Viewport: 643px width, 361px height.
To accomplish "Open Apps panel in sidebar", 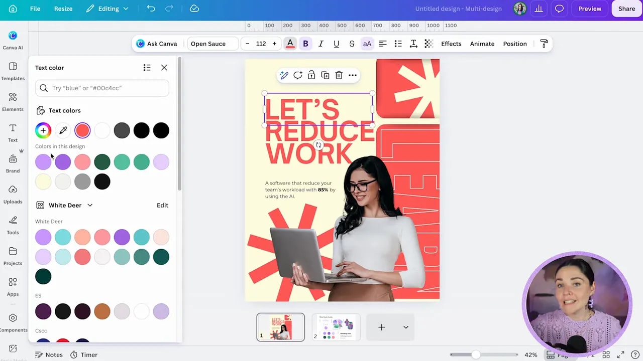I will pyautogui.click(x=13, y=287).
